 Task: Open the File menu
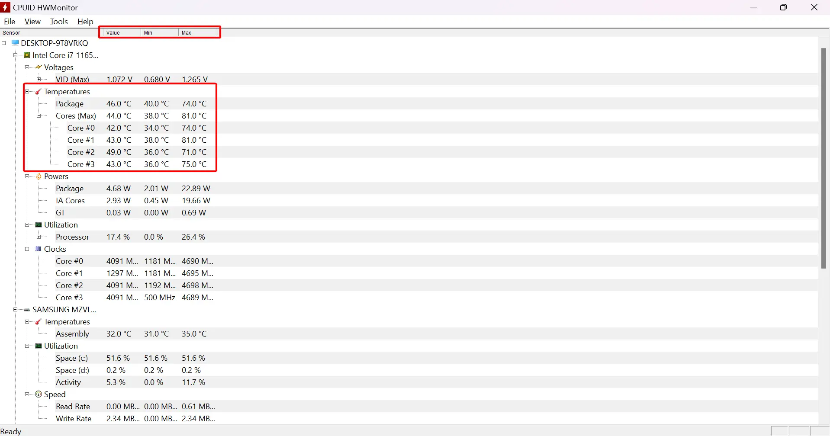10,21
